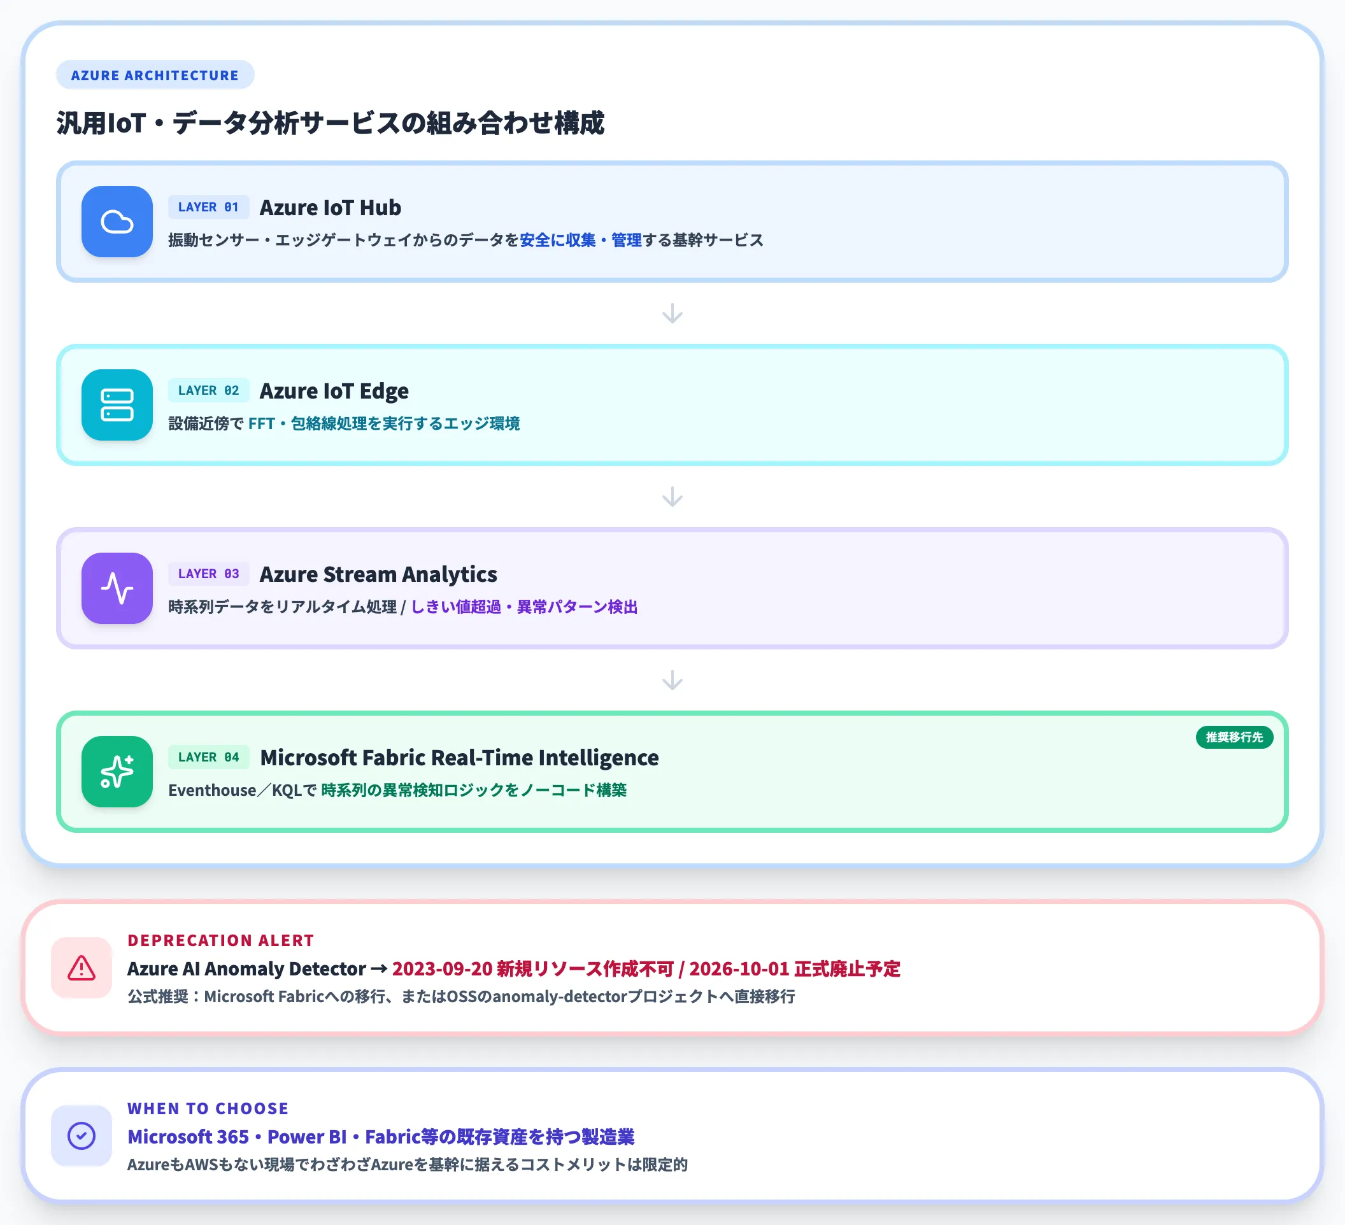The width and height of the screenshot is (1345, 1225).
Task: Click the LAYER 02 tag
Action: tap(208, 390)
